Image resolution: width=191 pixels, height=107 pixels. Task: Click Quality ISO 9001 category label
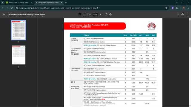tap(74, 39)
